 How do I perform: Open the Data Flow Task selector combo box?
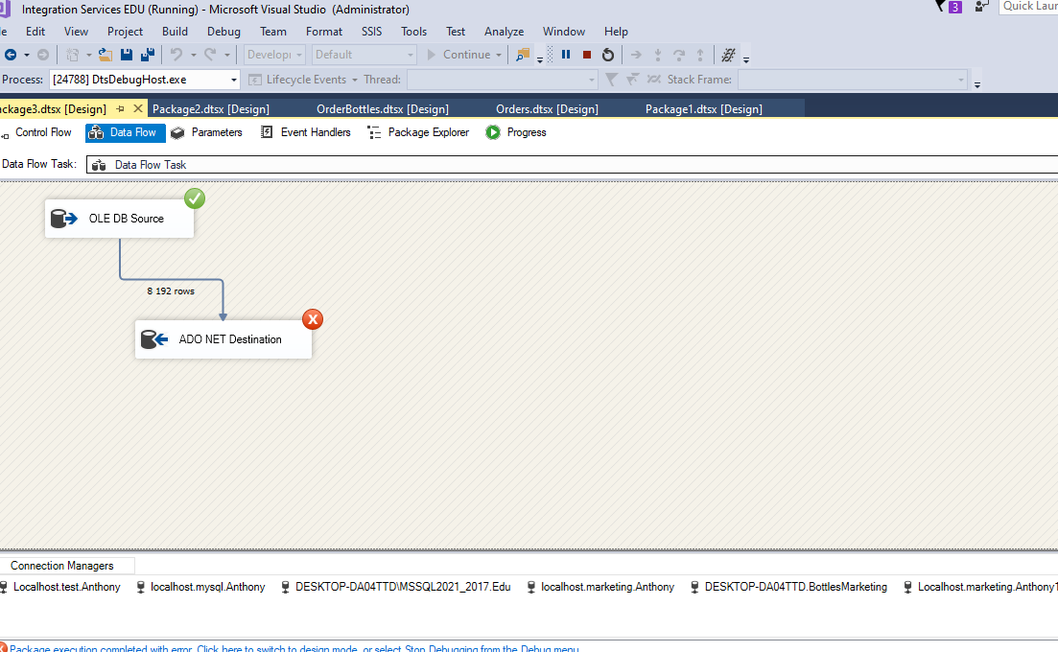point(573,165)
